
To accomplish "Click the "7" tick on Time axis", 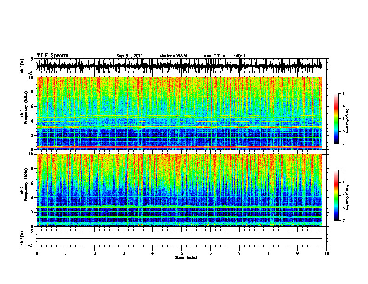I will click(x=240, y=253).
